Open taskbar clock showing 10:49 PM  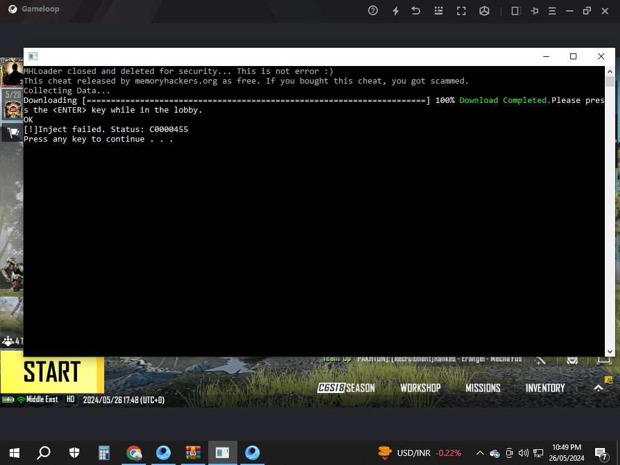(566, 453)
